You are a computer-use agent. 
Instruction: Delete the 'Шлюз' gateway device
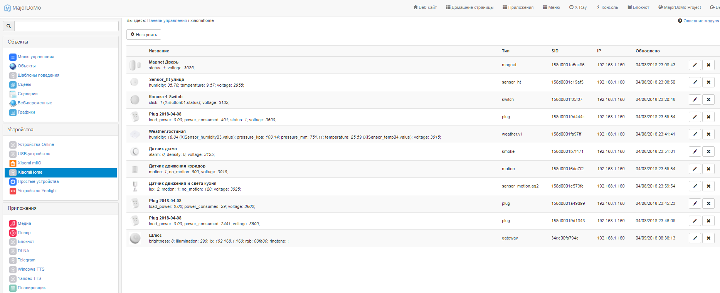(x=708, y=238)
